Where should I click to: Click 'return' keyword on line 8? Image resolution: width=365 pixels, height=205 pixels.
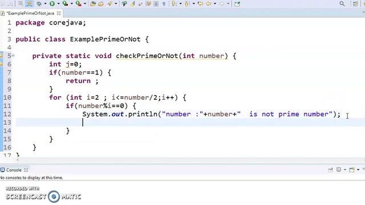coord(78,81)
